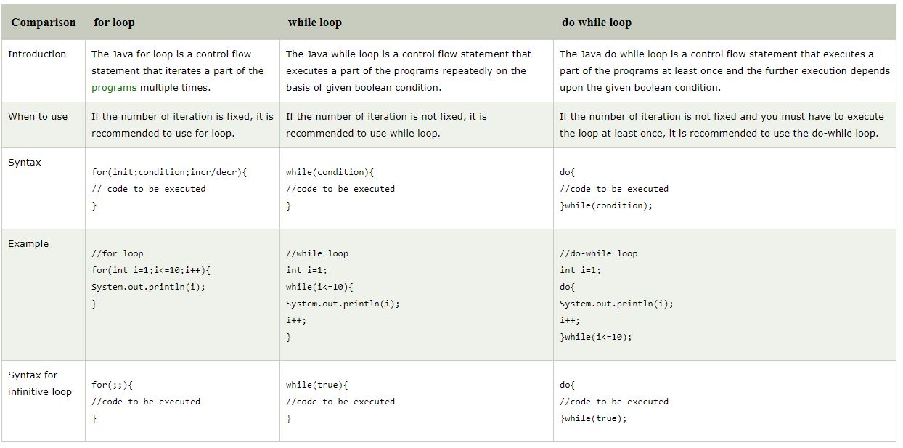Click the "When to use" row label
The height and width of the screenshot is (448, 903).
click(x=38, y=116)
